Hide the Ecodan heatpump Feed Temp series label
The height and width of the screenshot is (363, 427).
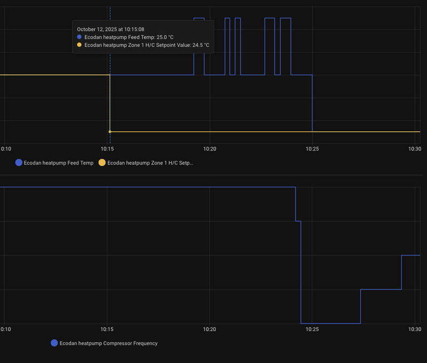click(x=59, y=163)
